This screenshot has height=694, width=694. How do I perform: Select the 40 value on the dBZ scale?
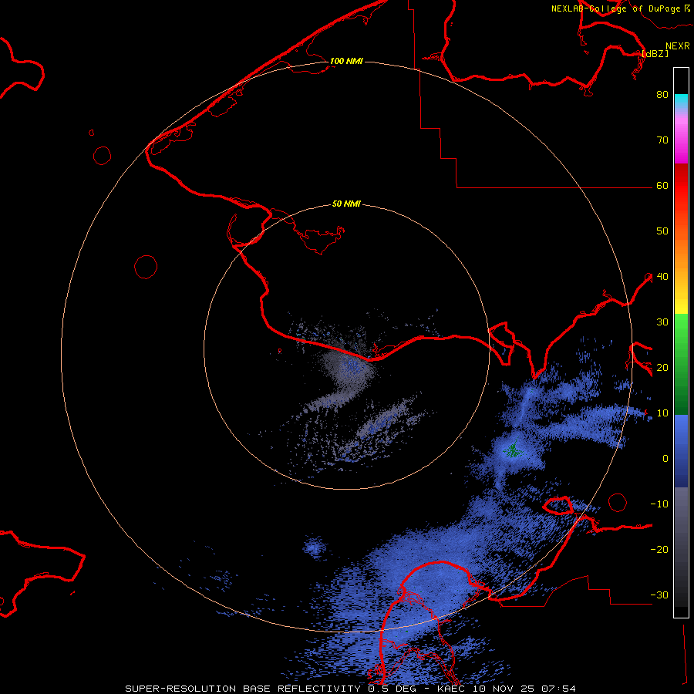click(662, 277)
